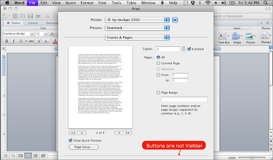The height and width of the screenshot is (160, 273).
Task: Click the Grow Font size icon
Action: [x=52, y=33]
